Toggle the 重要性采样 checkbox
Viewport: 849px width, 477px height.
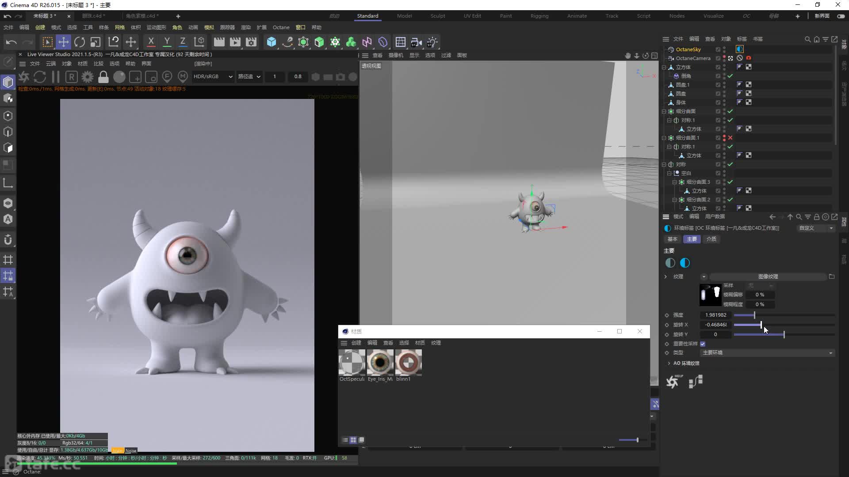coord(703,344)
